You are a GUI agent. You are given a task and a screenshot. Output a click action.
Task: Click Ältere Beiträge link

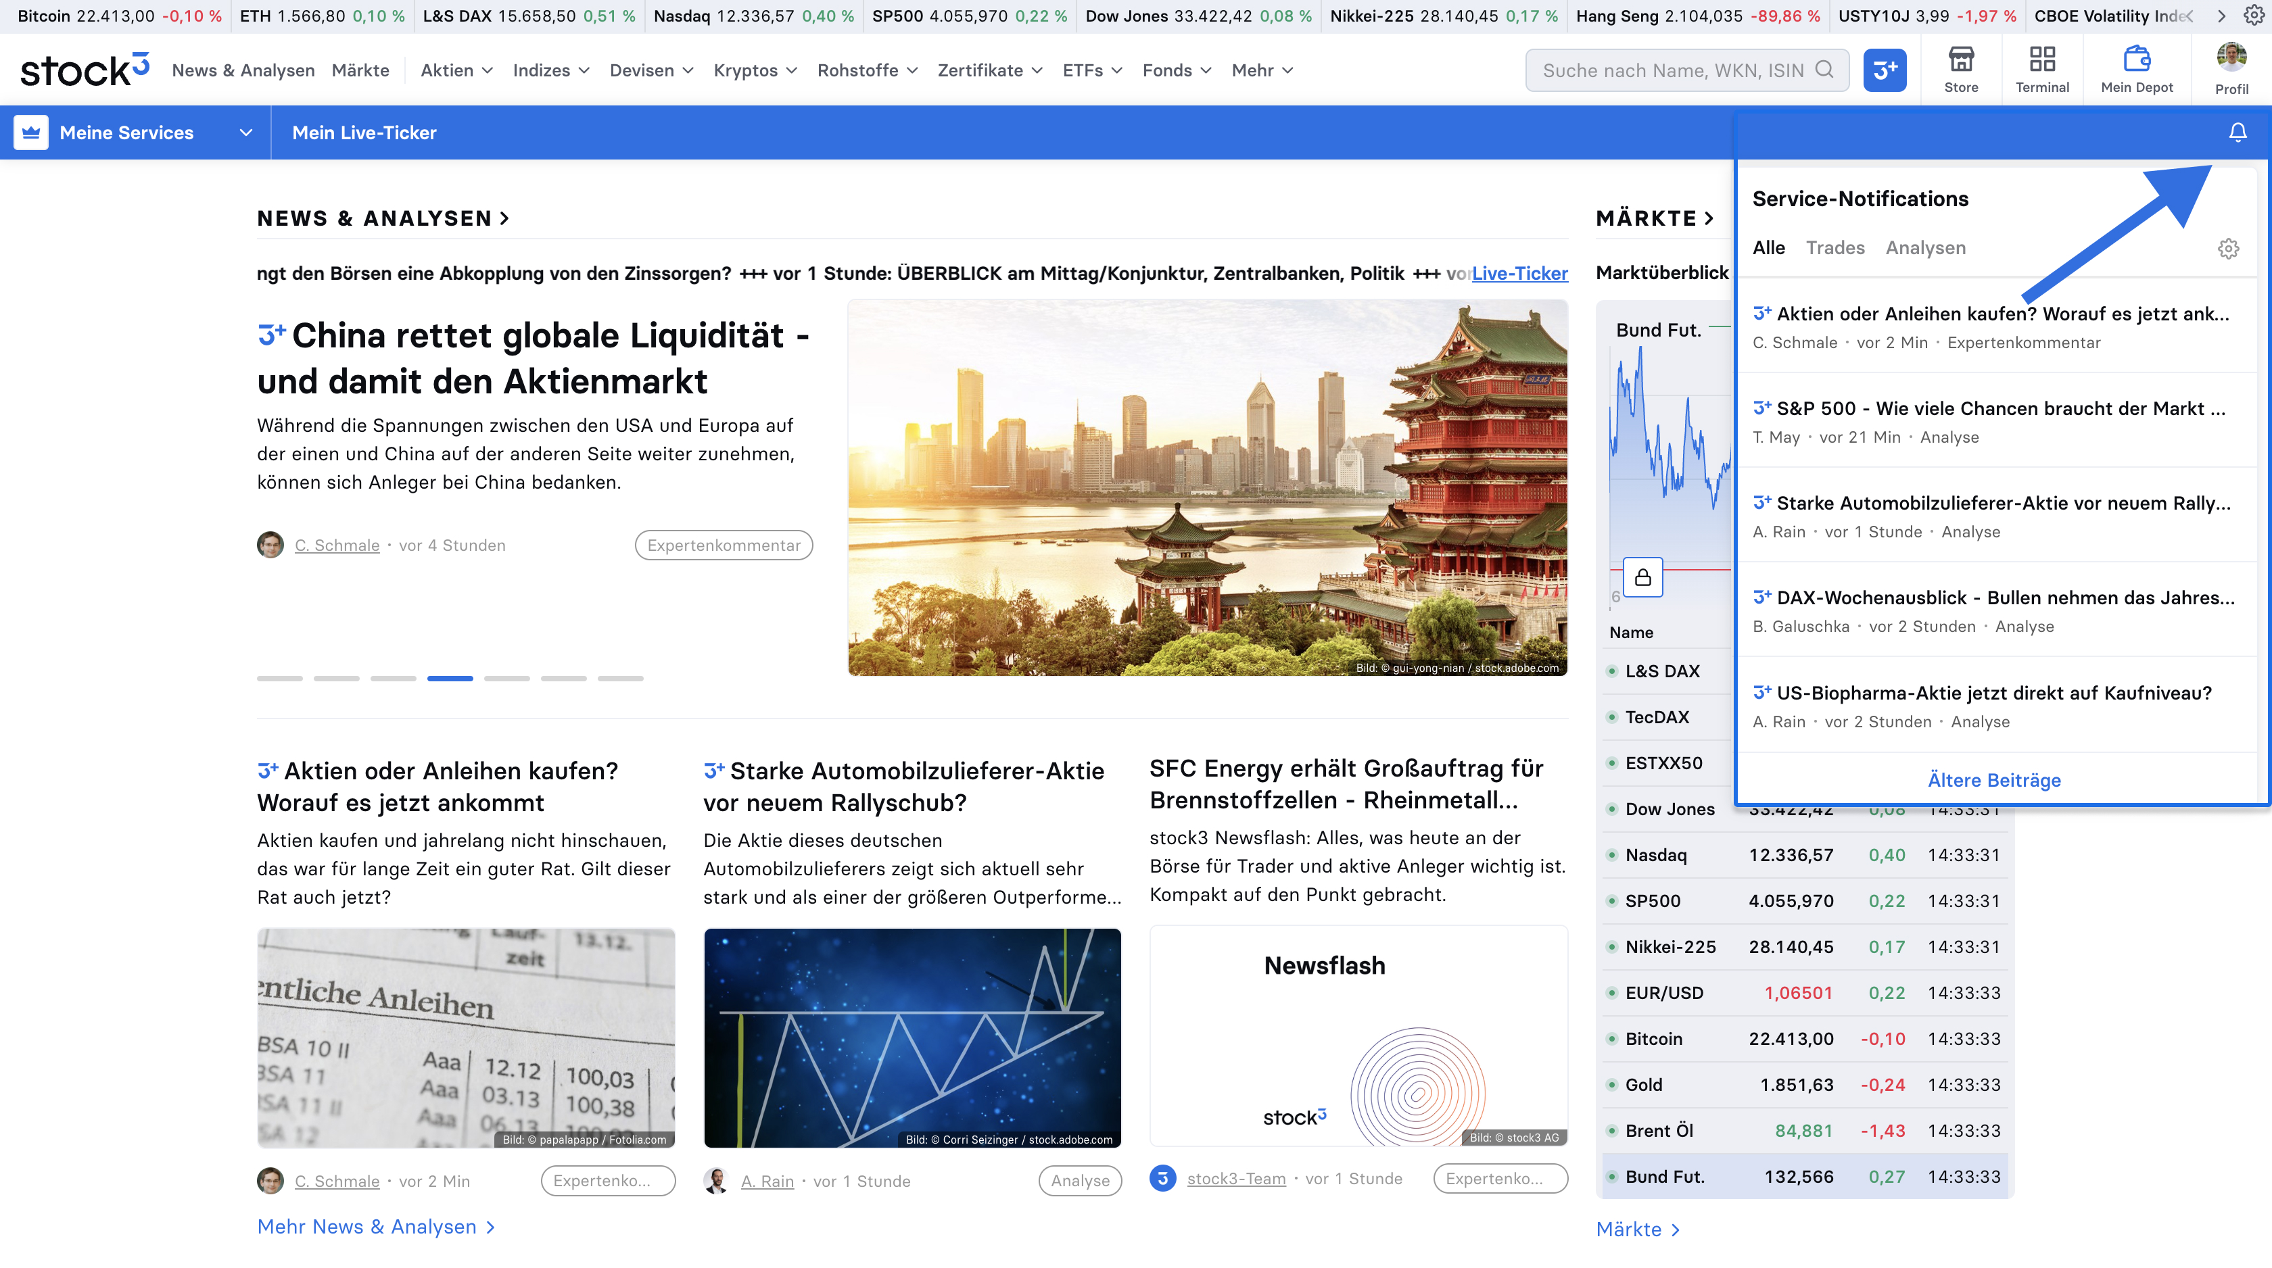tap(1993, 779)
